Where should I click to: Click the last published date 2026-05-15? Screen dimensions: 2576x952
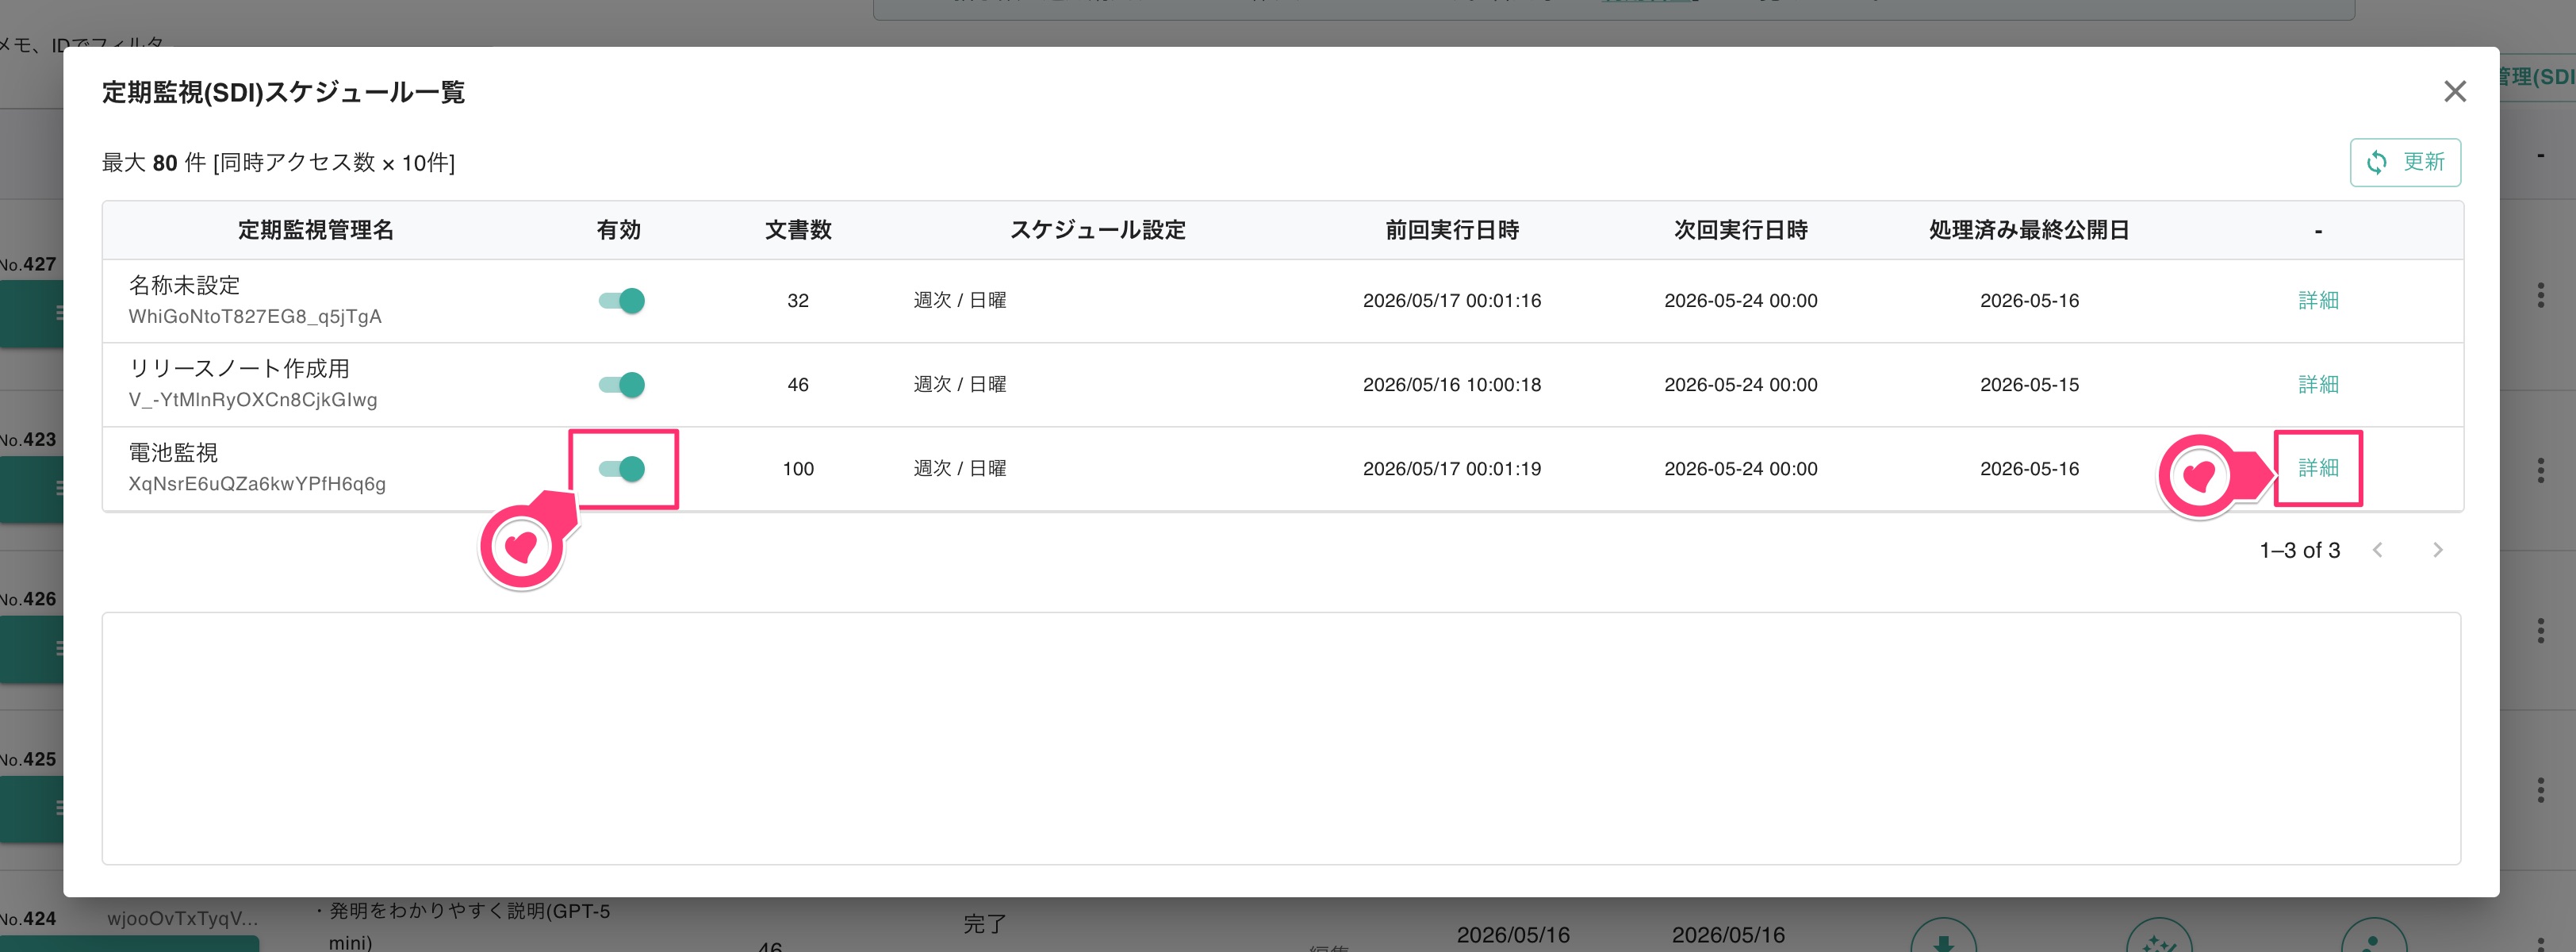[2029, 385]
